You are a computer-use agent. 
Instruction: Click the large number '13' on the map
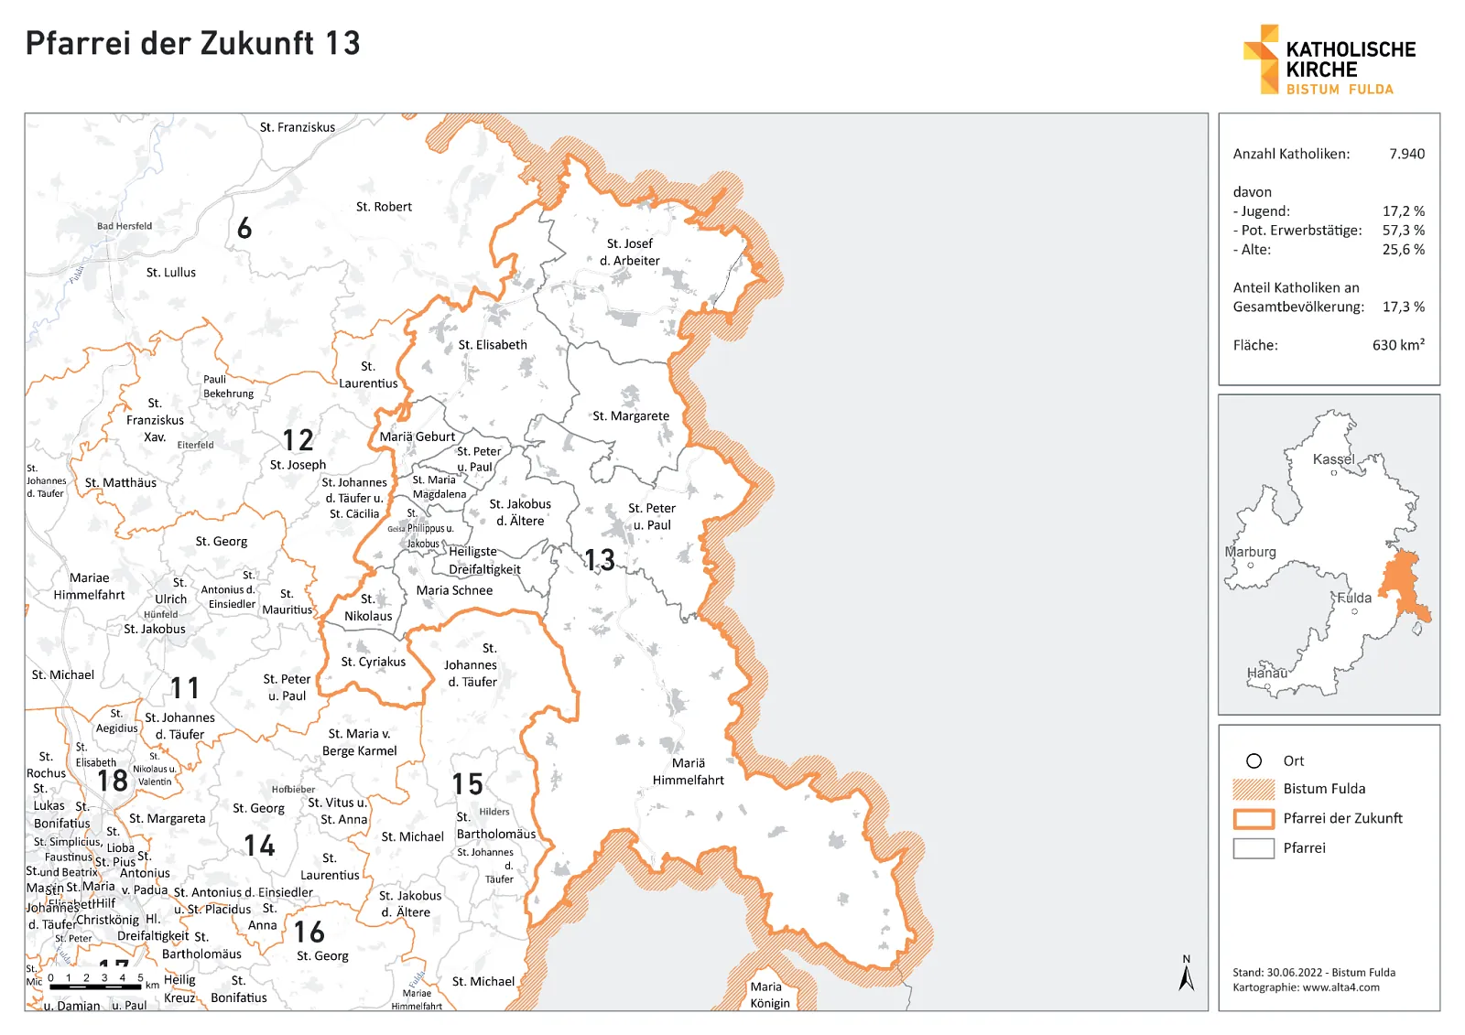(x=600, y=559)
